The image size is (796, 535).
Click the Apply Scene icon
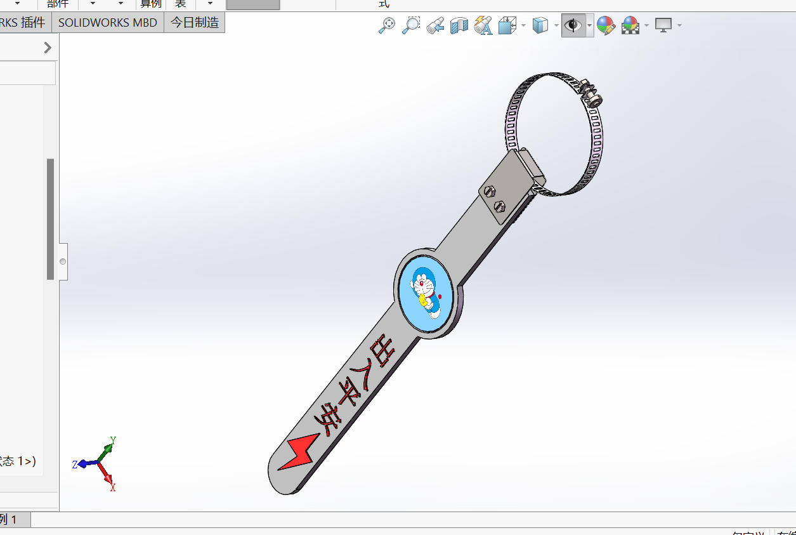click(630, 25)
